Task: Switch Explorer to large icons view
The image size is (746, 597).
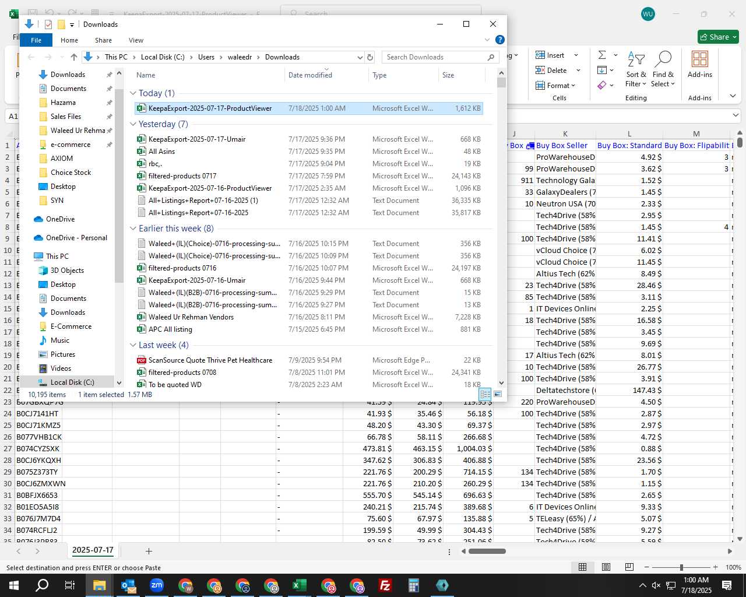Action: coord(498,394)
